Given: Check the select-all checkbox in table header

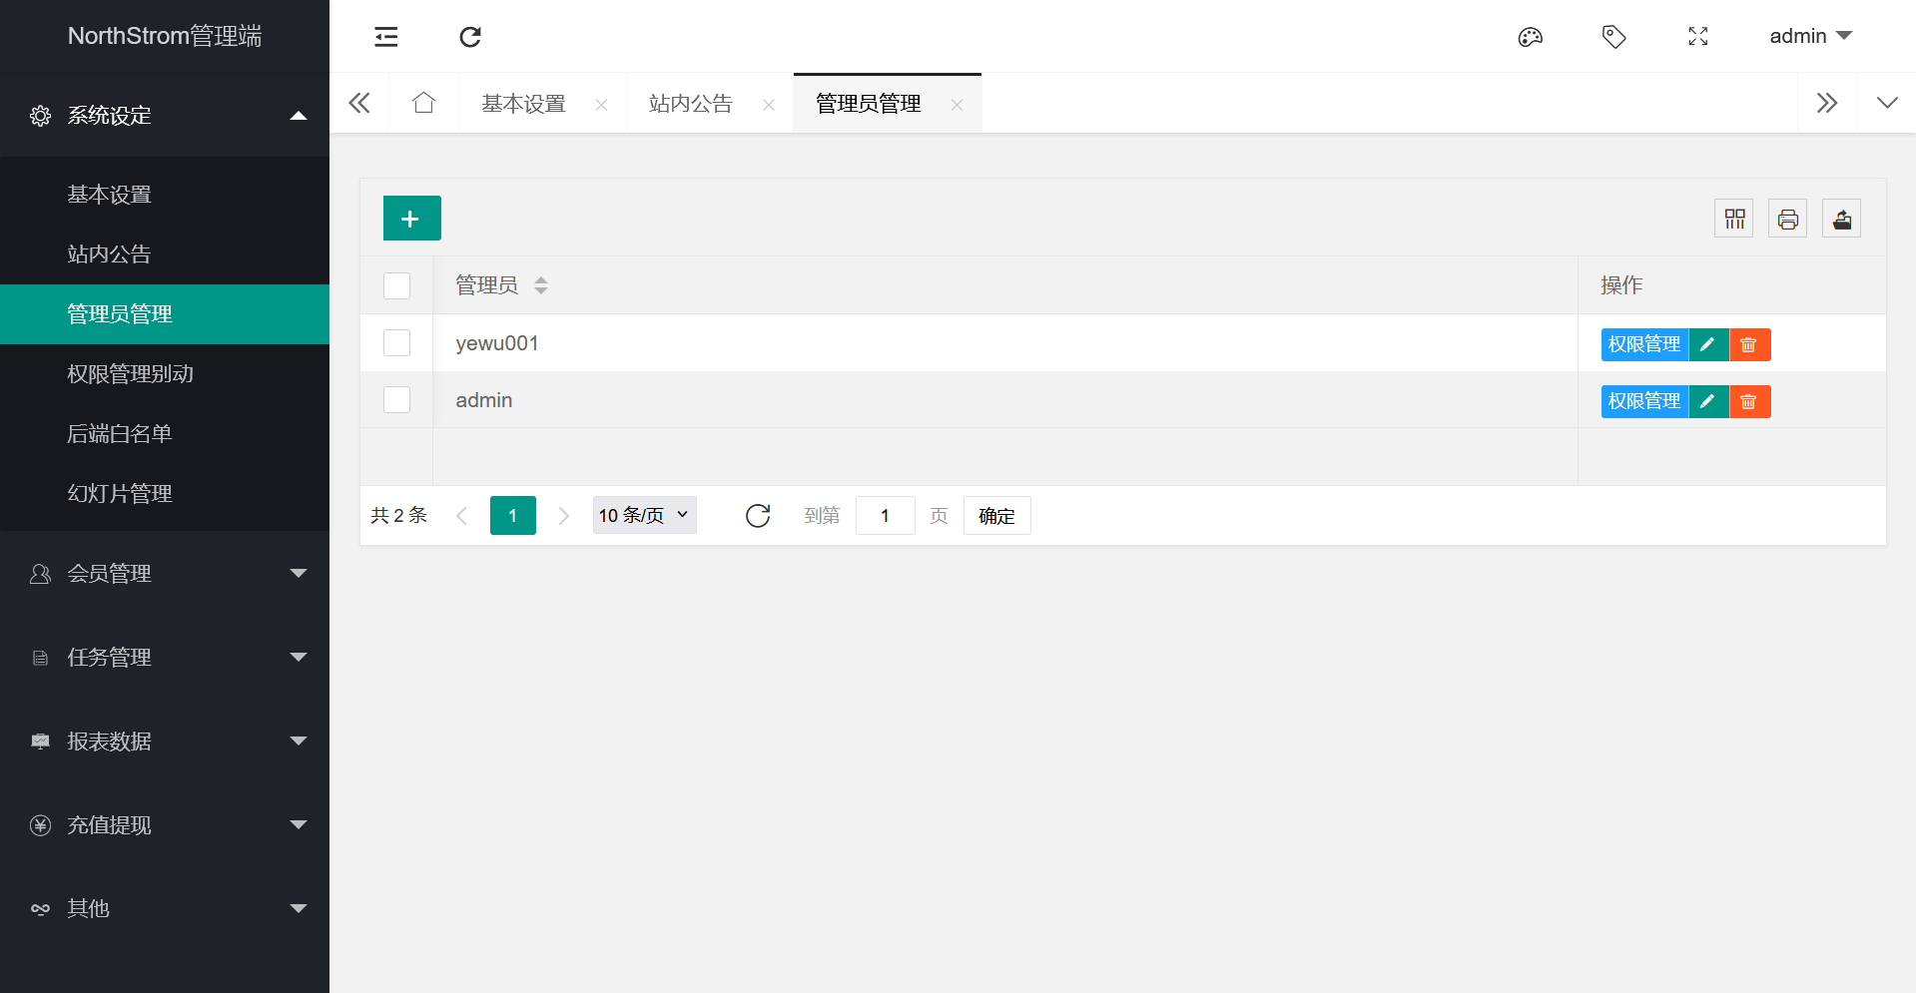Looking at the screenshot, I should (397, 286).
